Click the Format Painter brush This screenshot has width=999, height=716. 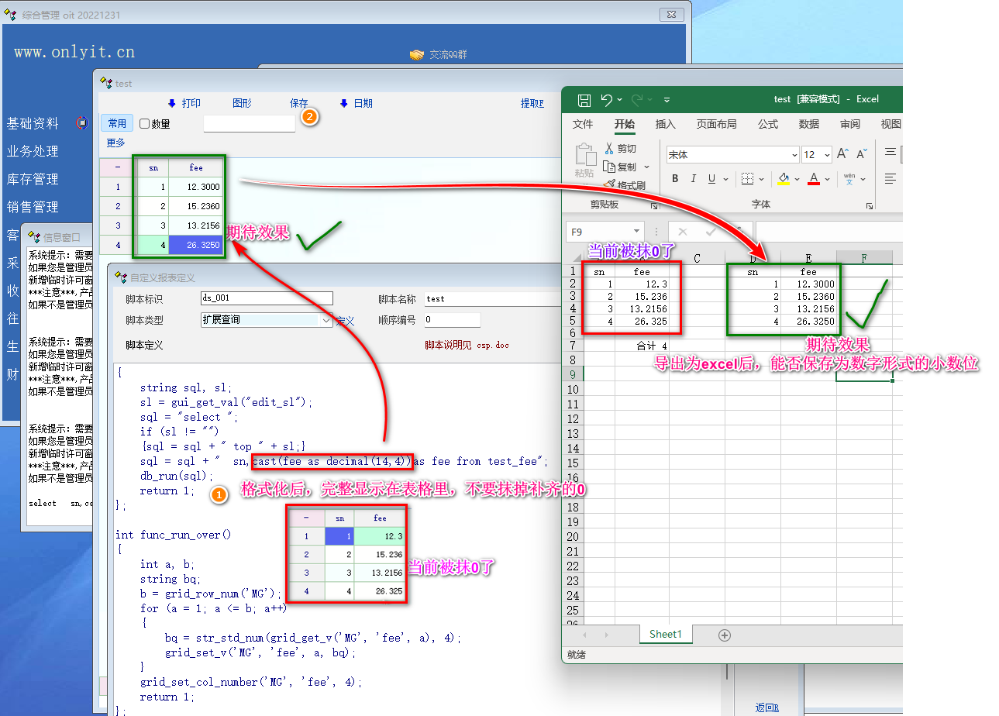pos(609,185)
